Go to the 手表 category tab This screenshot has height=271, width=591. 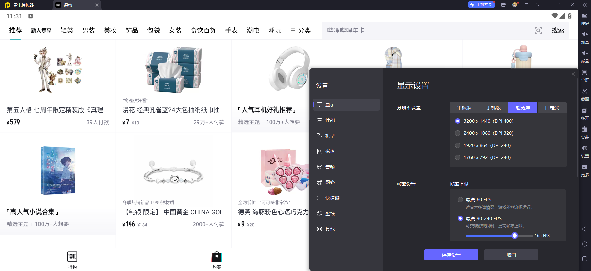231,30
